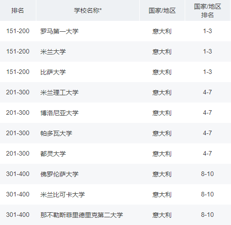Open 佛罗伦萨大学 entry
Image resolution: width=231 pixels, height=225 pixels.
59,174
